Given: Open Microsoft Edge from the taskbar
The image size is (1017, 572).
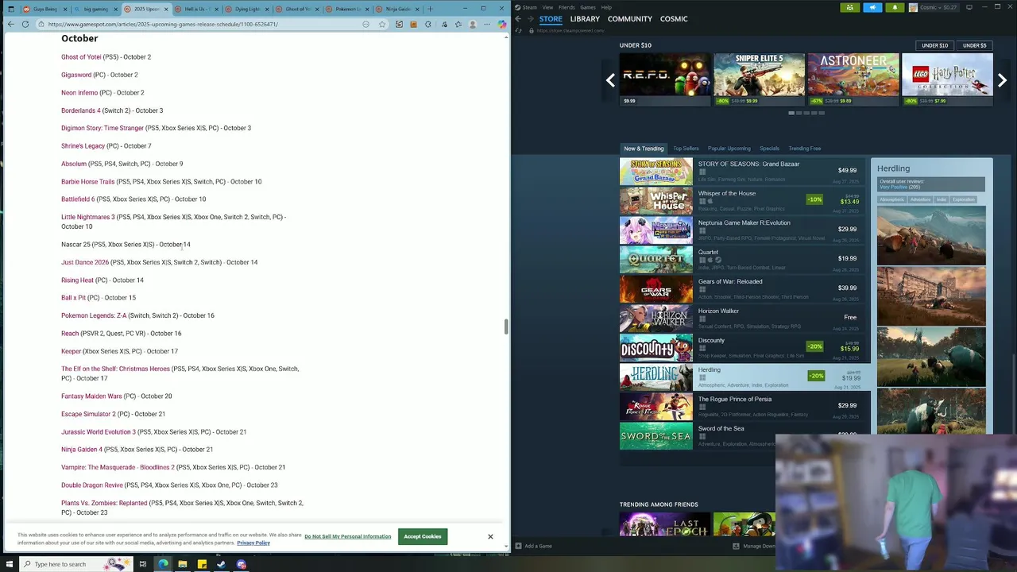Looking at the screenshot, I should (x=163, y=564).
